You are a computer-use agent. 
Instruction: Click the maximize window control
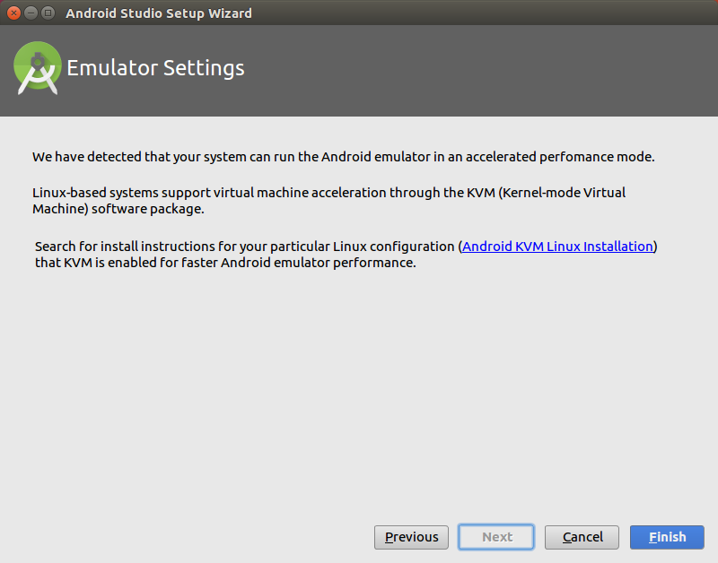(x=48, y=13)
